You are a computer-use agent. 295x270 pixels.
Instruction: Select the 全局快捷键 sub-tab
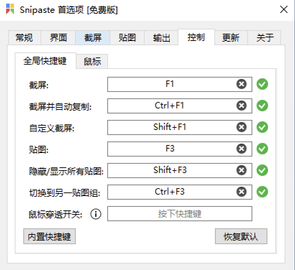[x=45, y=61]
